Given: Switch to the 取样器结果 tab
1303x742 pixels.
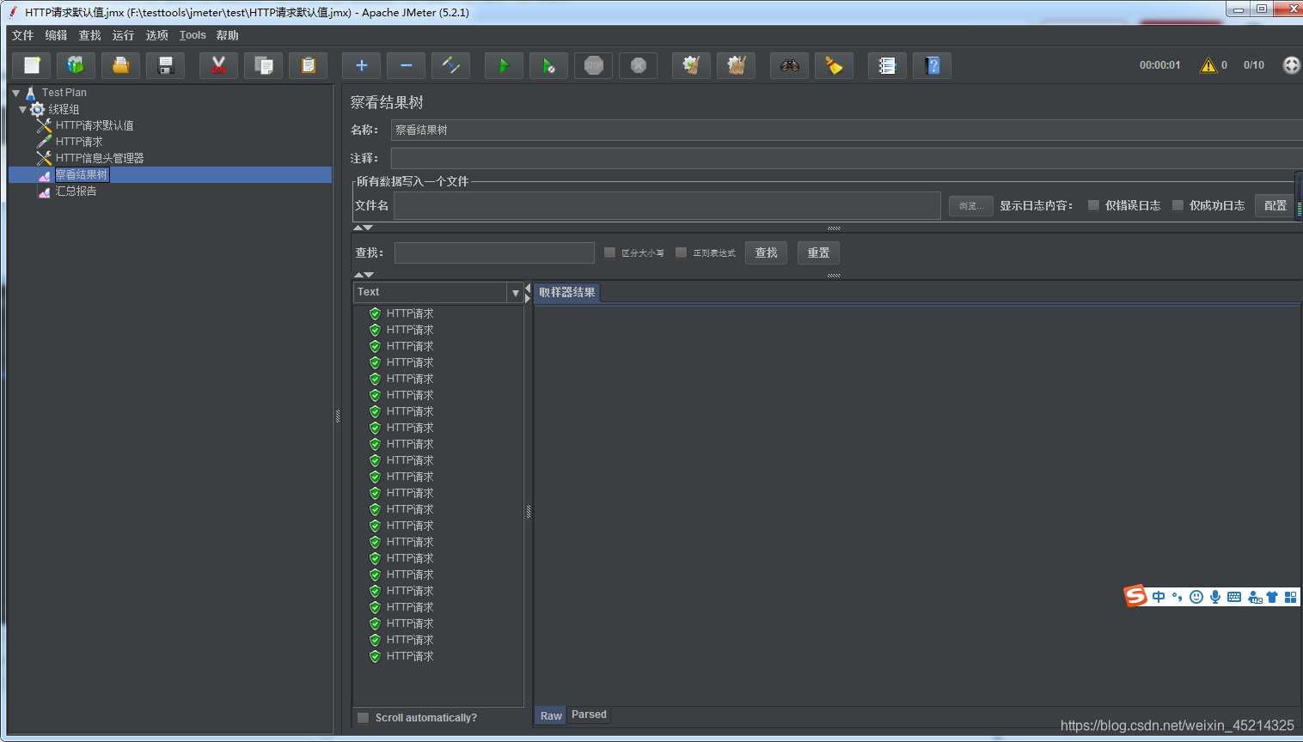Looking at the screenshot, I should pyautogui.click(x=567, y=292).
